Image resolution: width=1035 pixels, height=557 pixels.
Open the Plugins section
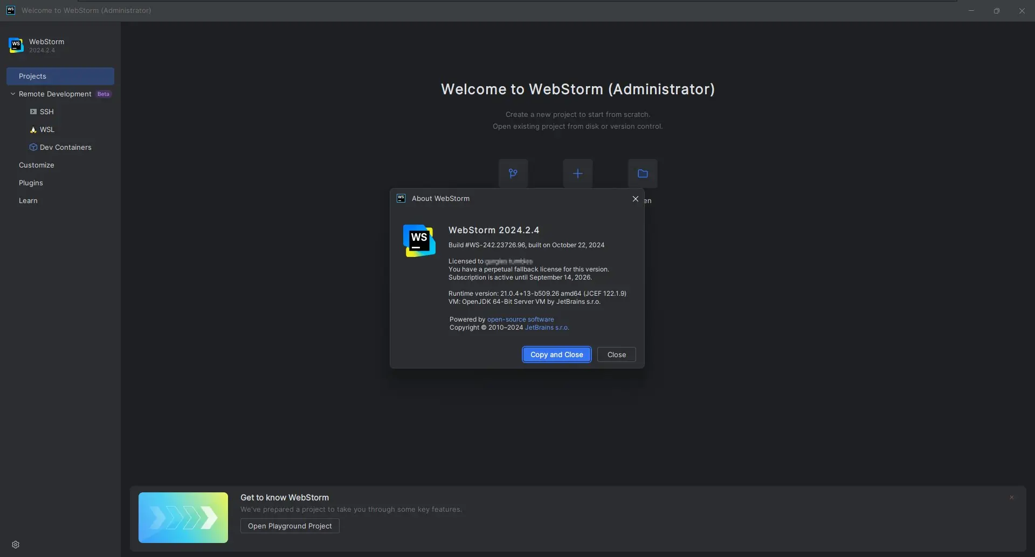coord(31,183)
